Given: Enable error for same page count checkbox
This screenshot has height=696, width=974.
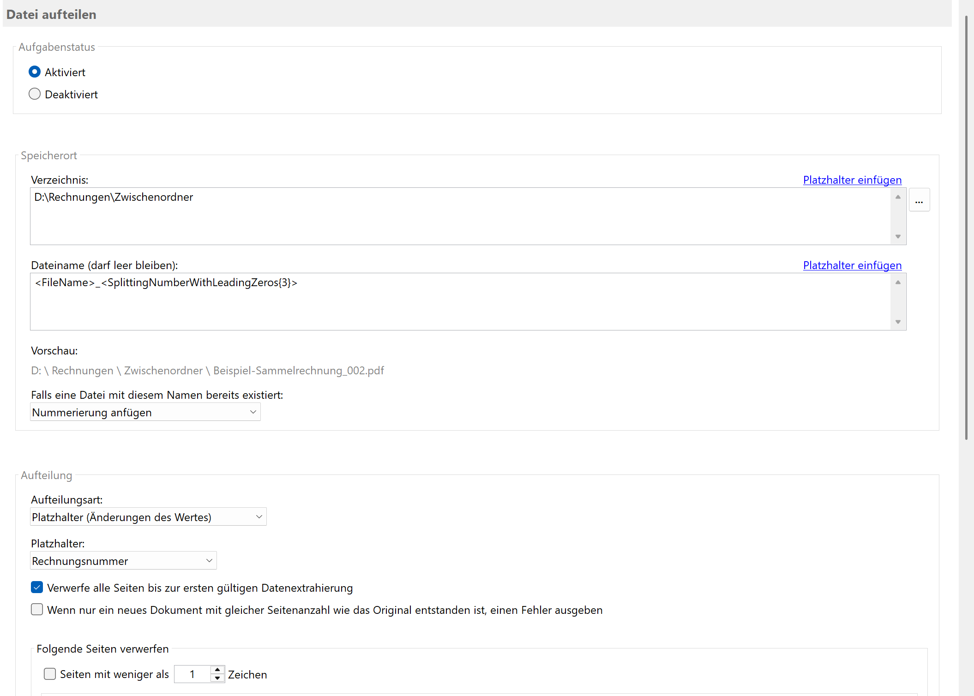Looking at the screenshot, I should click(37, 610).
